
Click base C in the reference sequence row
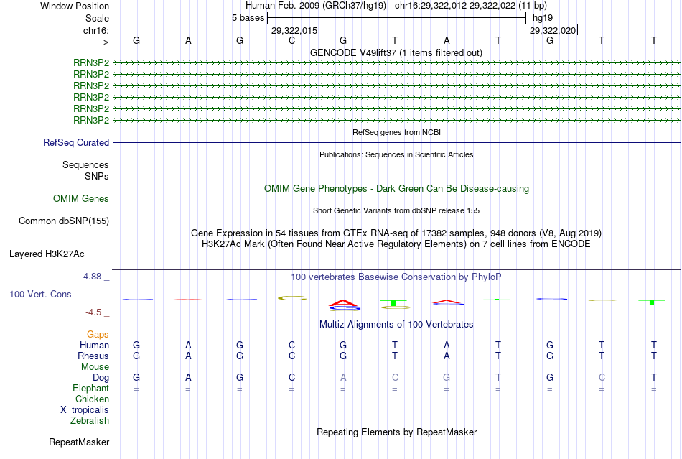pyautogui.click(x=291, y=40)
